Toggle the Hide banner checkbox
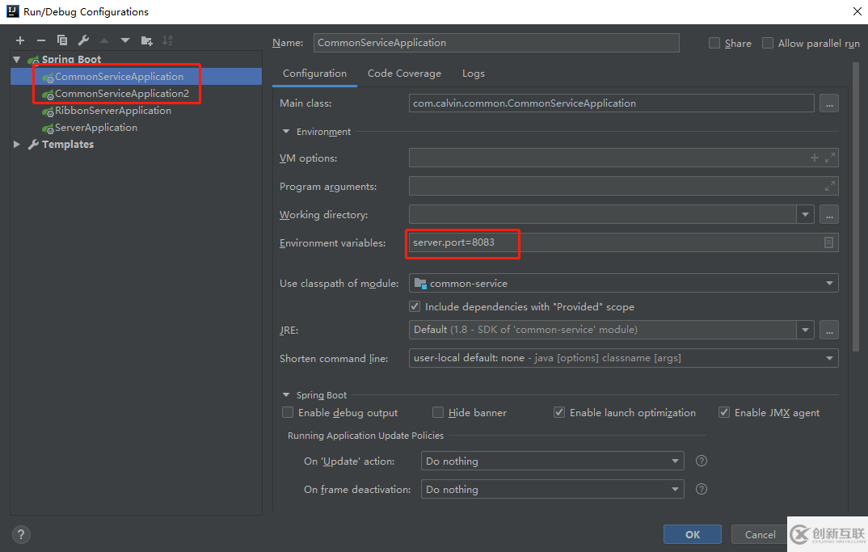This screenshot has height=552, width=868. [438, 412]
